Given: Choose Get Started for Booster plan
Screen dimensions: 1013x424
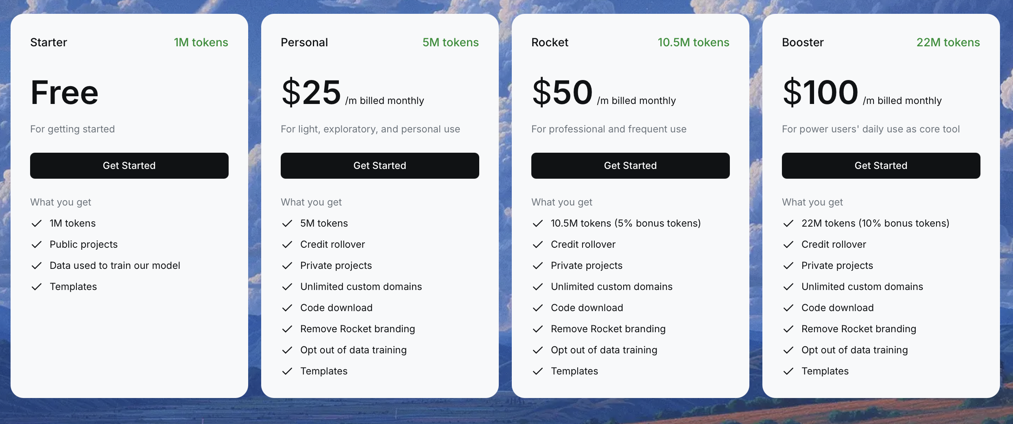Looking at the screenshot, I should pyautogui.click(x=881, y=166).
